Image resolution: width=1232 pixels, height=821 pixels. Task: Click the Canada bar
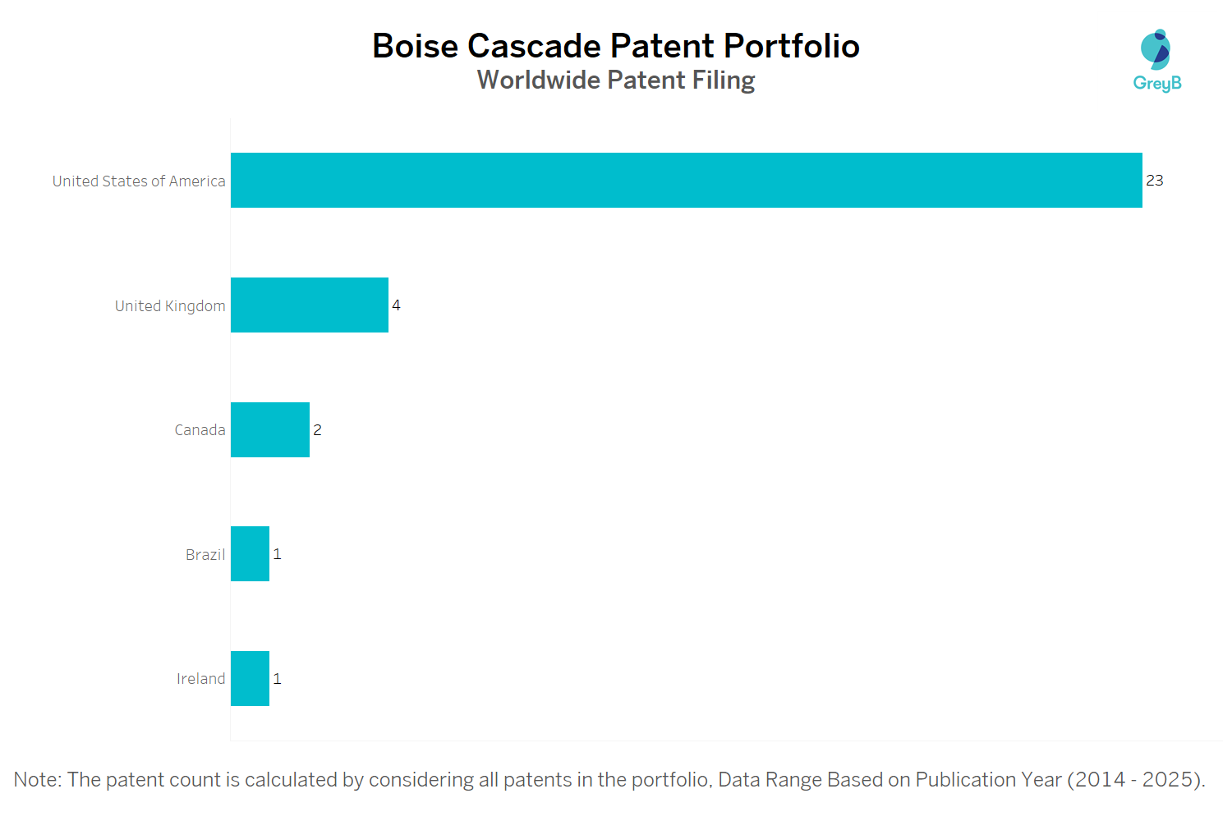(x=269, y=430)
